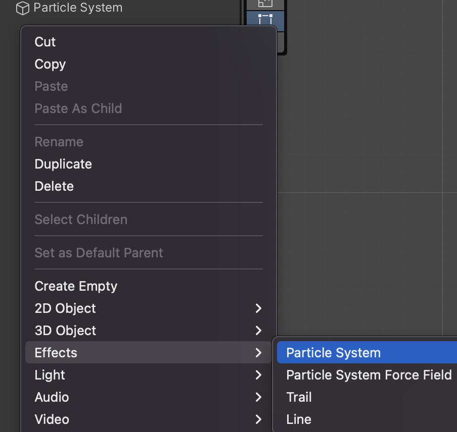Viewport: 457px width, 432px height.
Task: Click the empty scene view grid area
Action: click(367, 145)
